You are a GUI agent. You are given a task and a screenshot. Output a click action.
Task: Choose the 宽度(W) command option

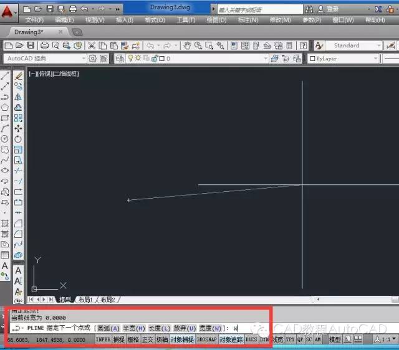[x=211, y=328]
